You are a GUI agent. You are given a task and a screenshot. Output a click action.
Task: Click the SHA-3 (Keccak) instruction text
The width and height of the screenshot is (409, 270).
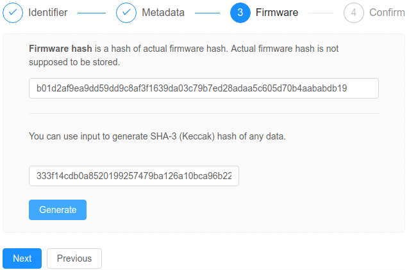click(x=157, y=136)
